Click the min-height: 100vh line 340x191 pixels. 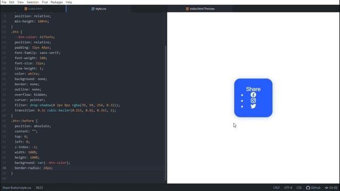point(32,21)
